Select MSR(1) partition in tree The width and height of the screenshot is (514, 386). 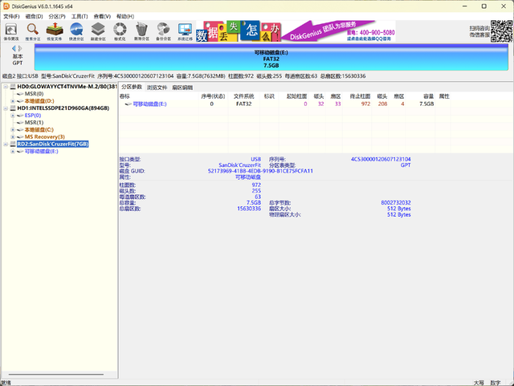[x=34, y=123]
